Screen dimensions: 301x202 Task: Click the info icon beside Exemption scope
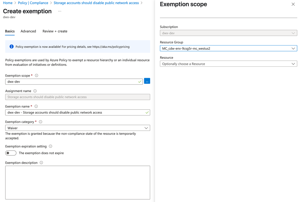(36, 76)
